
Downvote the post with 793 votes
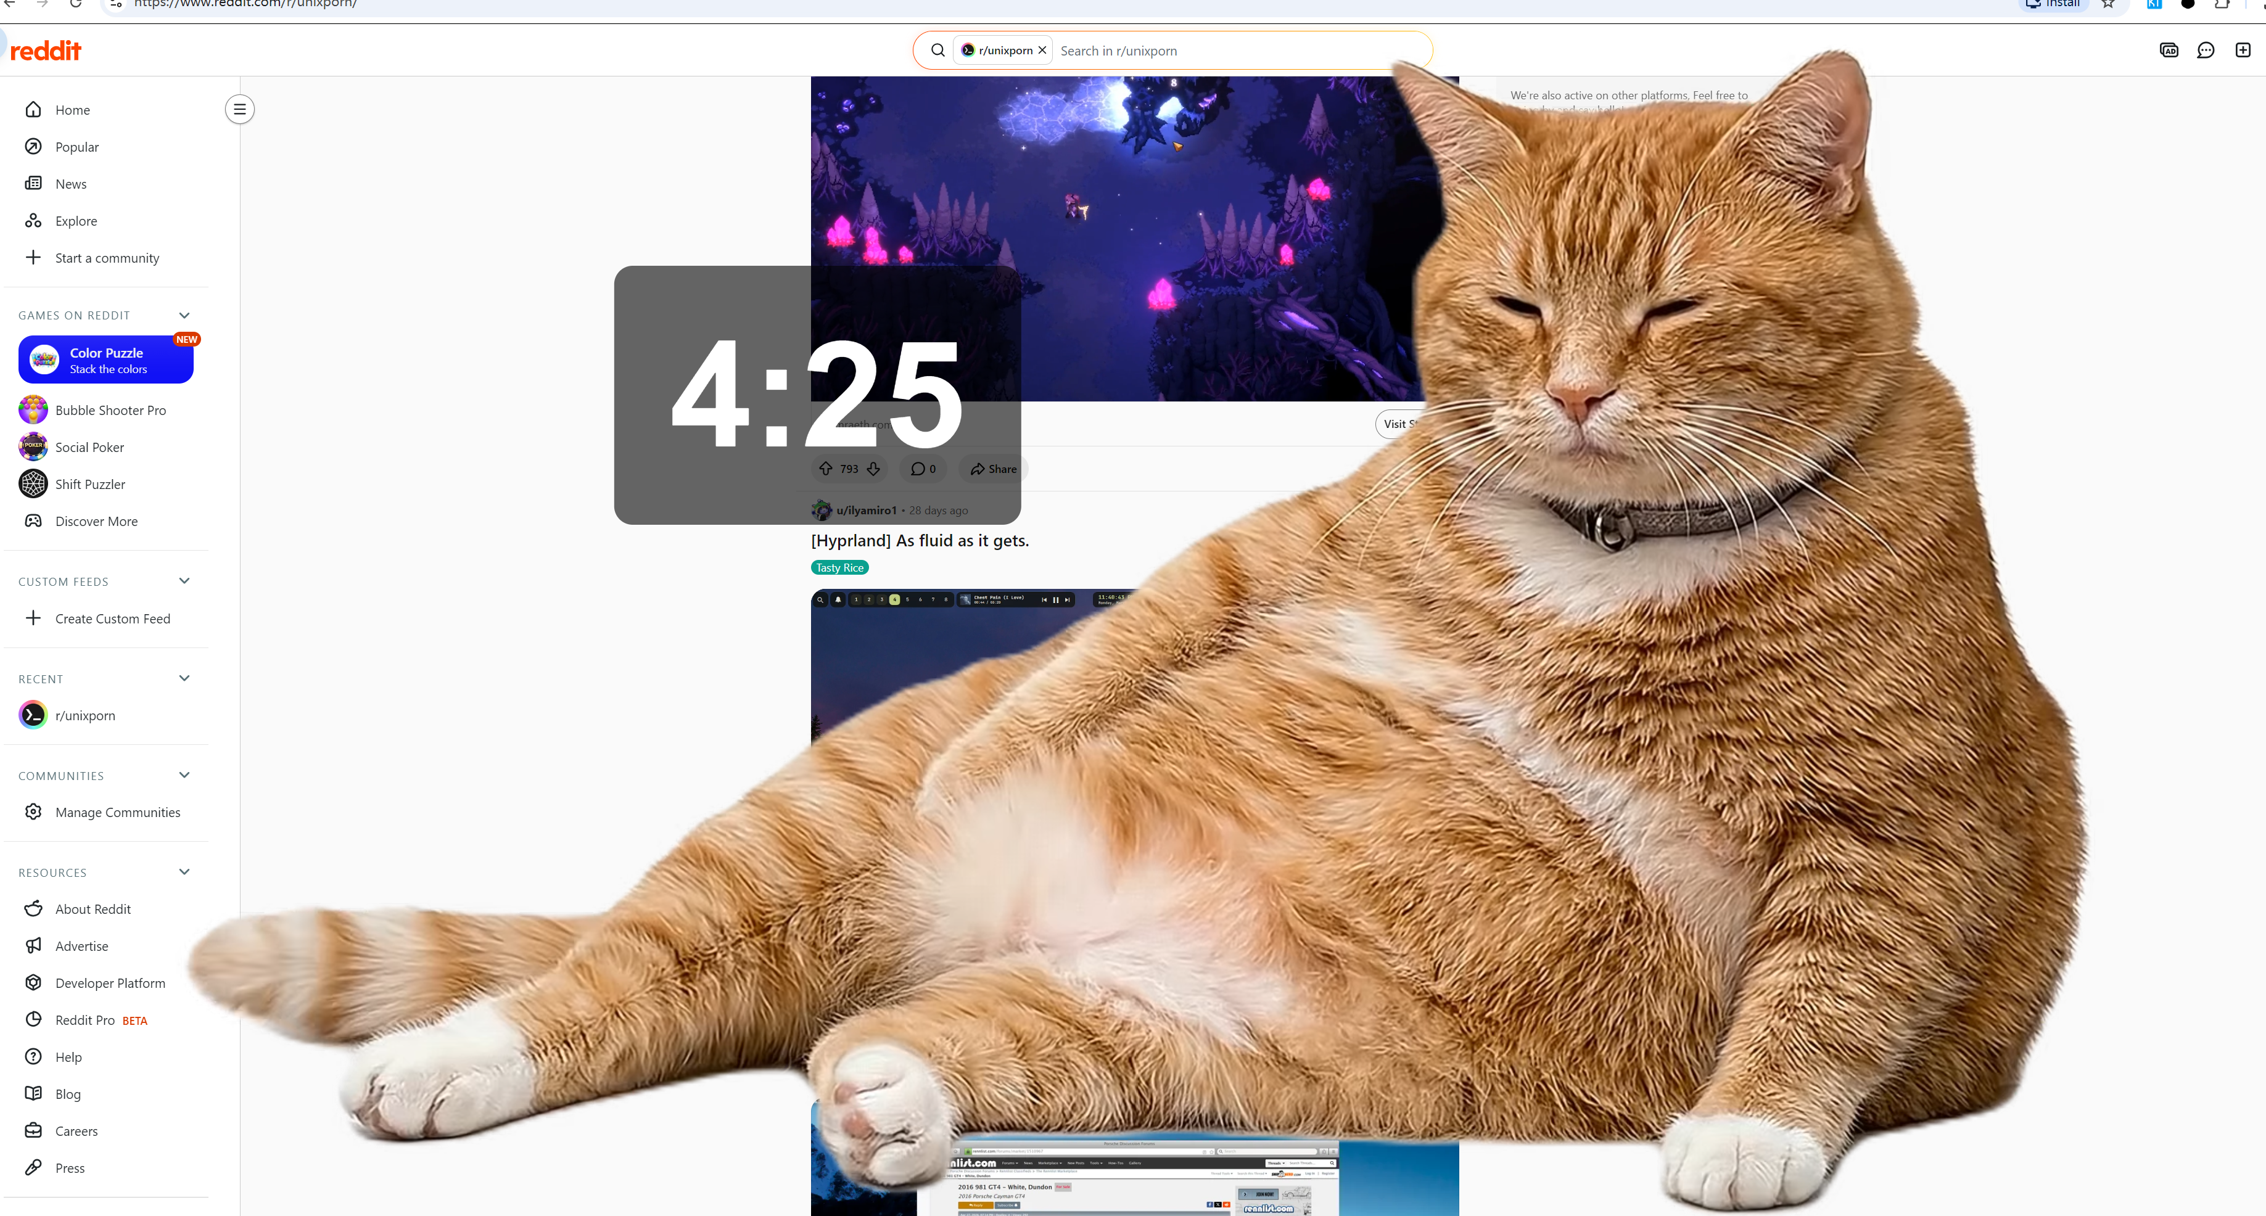pos(873,469)
